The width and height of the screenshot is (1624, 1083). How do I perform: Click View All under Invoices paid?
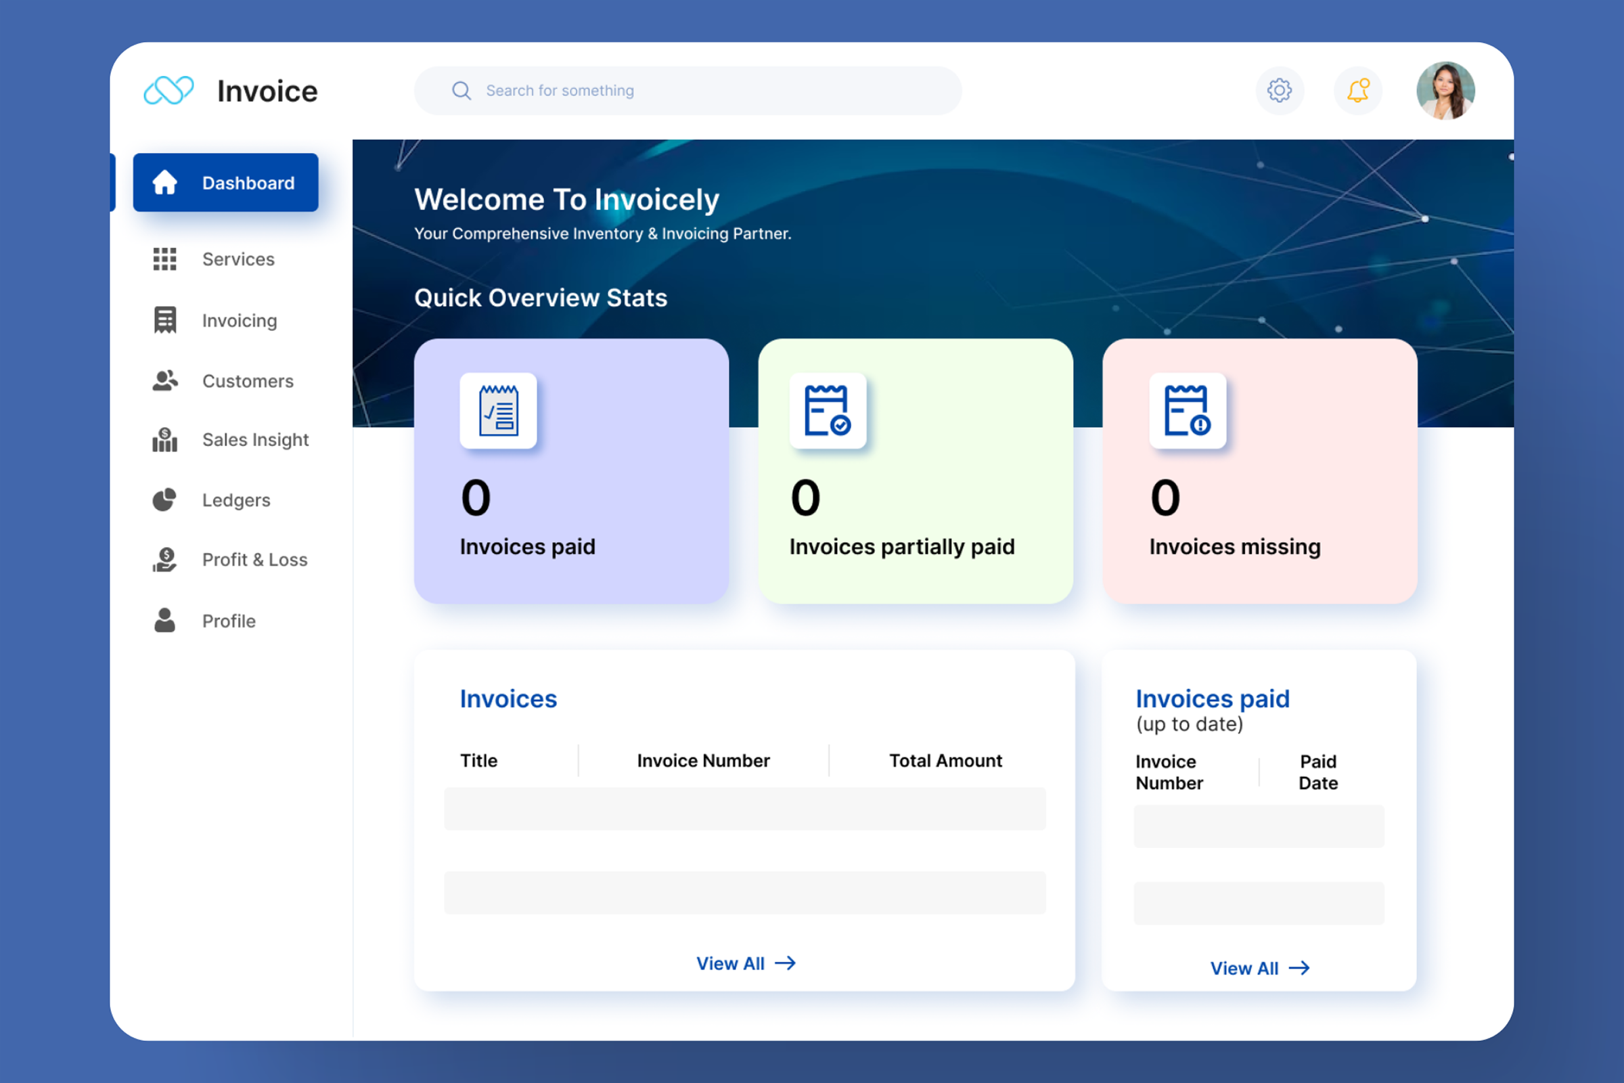(1259, 968)
